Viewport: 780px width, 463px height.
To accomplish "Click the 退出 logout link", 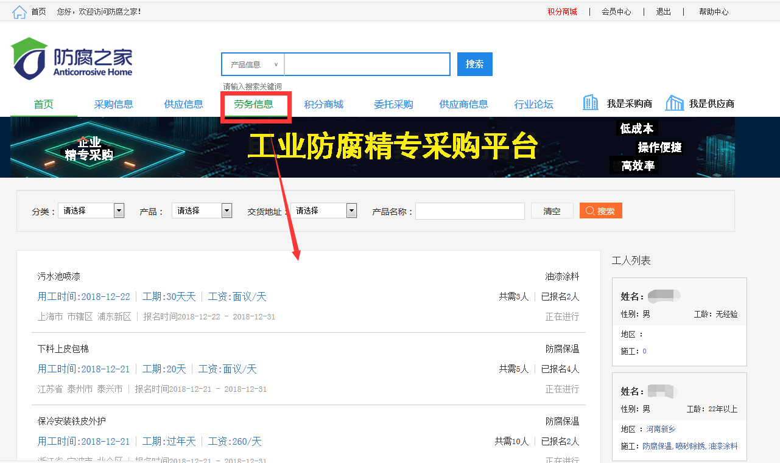I will click(x=663, y=12).
